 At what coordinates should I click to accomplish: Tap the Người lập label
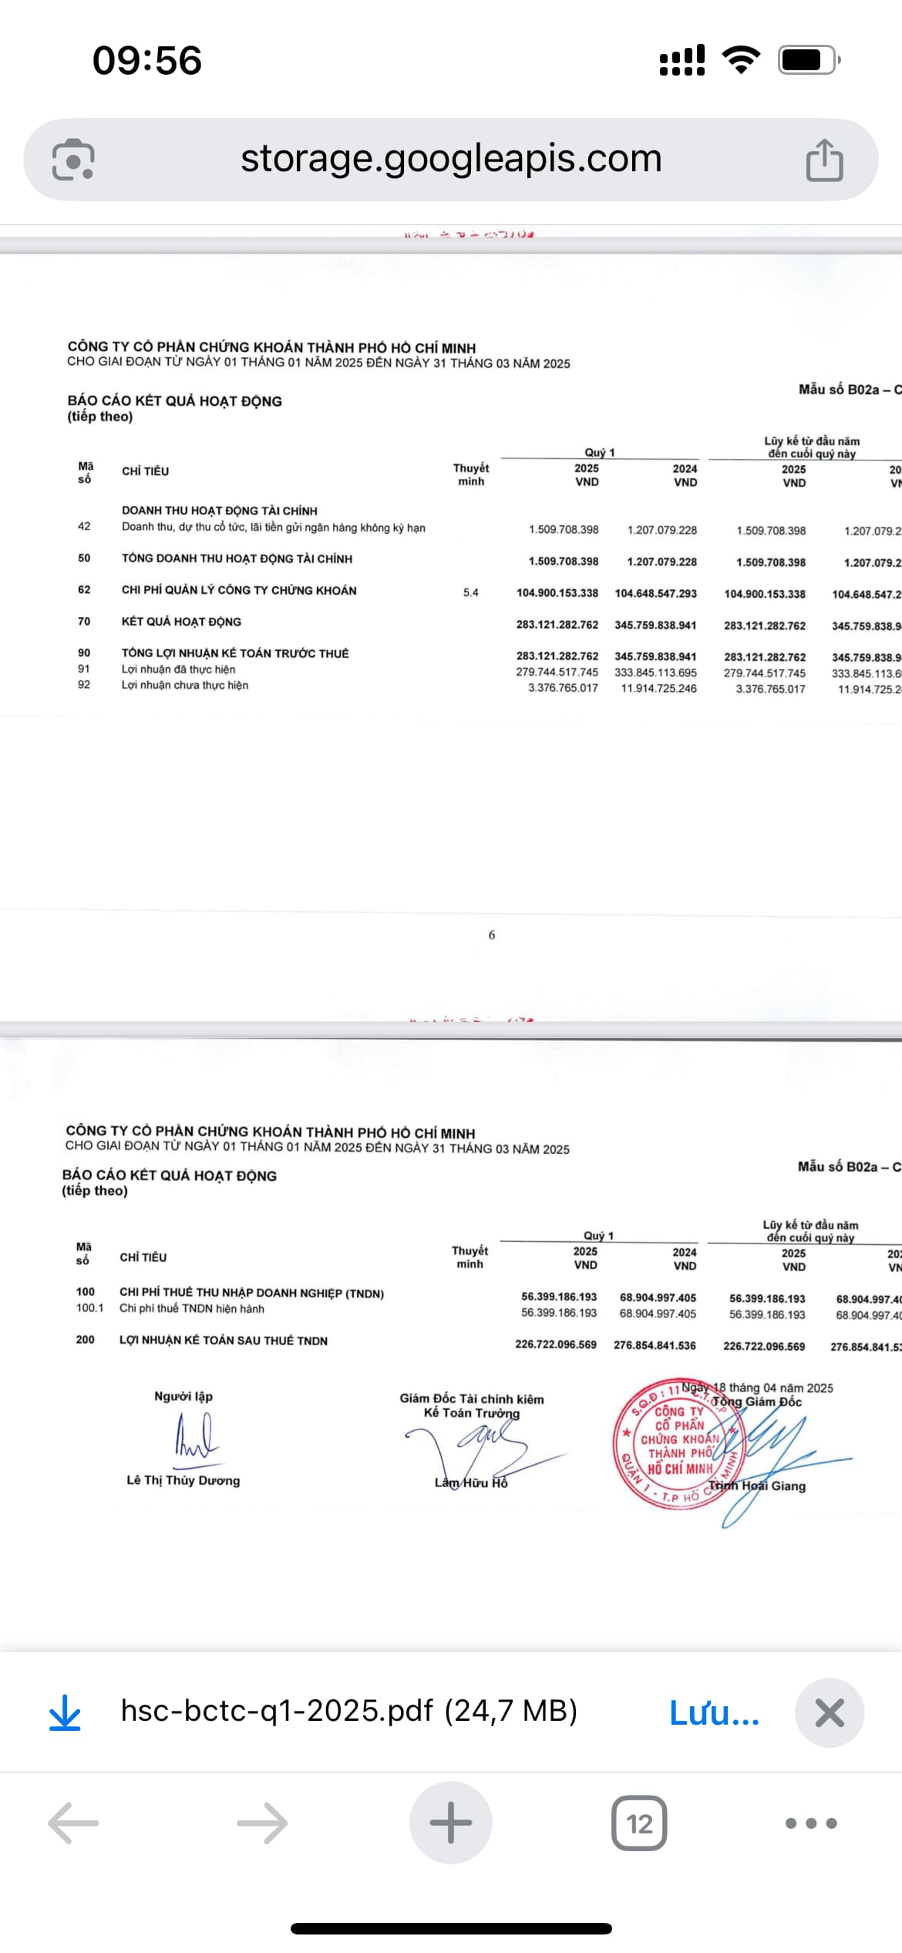point(183,1396)
